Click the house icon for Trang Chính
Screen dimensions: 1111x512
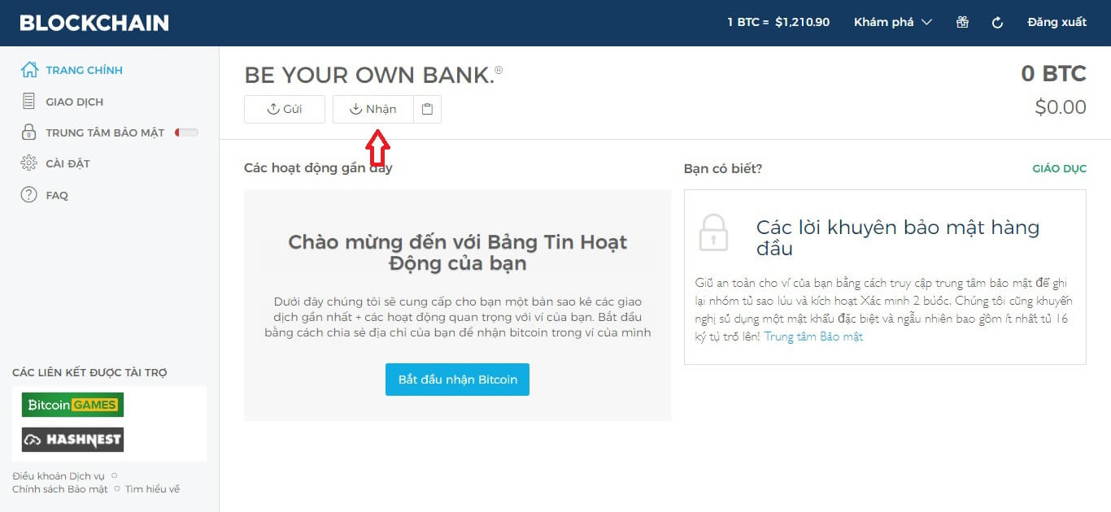[29, 70]
